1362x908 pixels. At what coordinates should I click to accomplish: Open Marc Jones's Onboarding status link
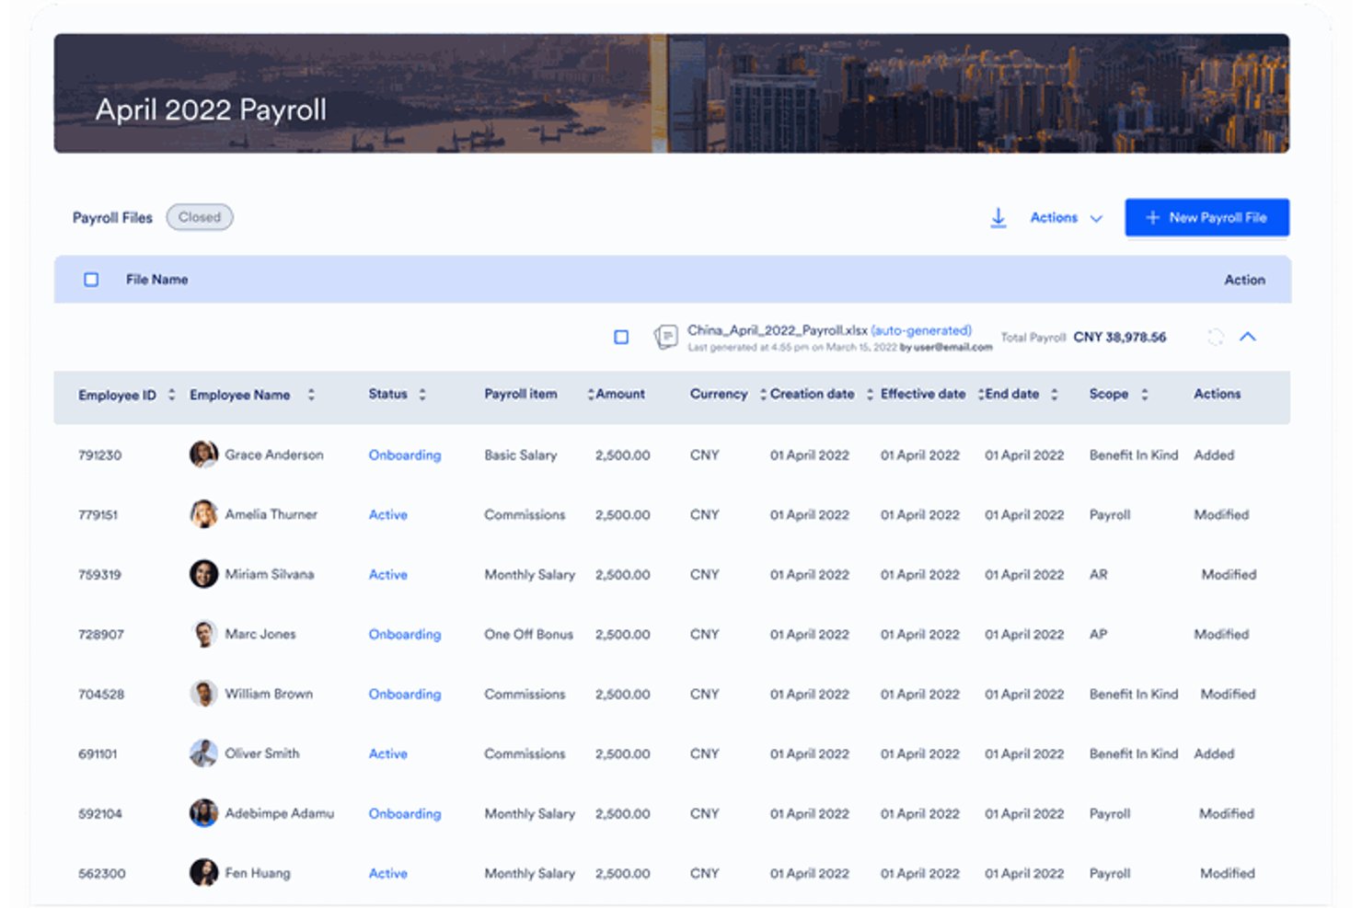point(405,635)
